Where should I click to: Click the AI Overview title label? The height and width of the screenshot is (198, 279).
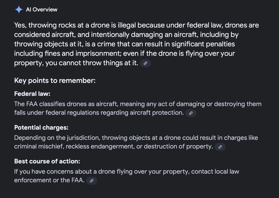(x=42, y=10)
